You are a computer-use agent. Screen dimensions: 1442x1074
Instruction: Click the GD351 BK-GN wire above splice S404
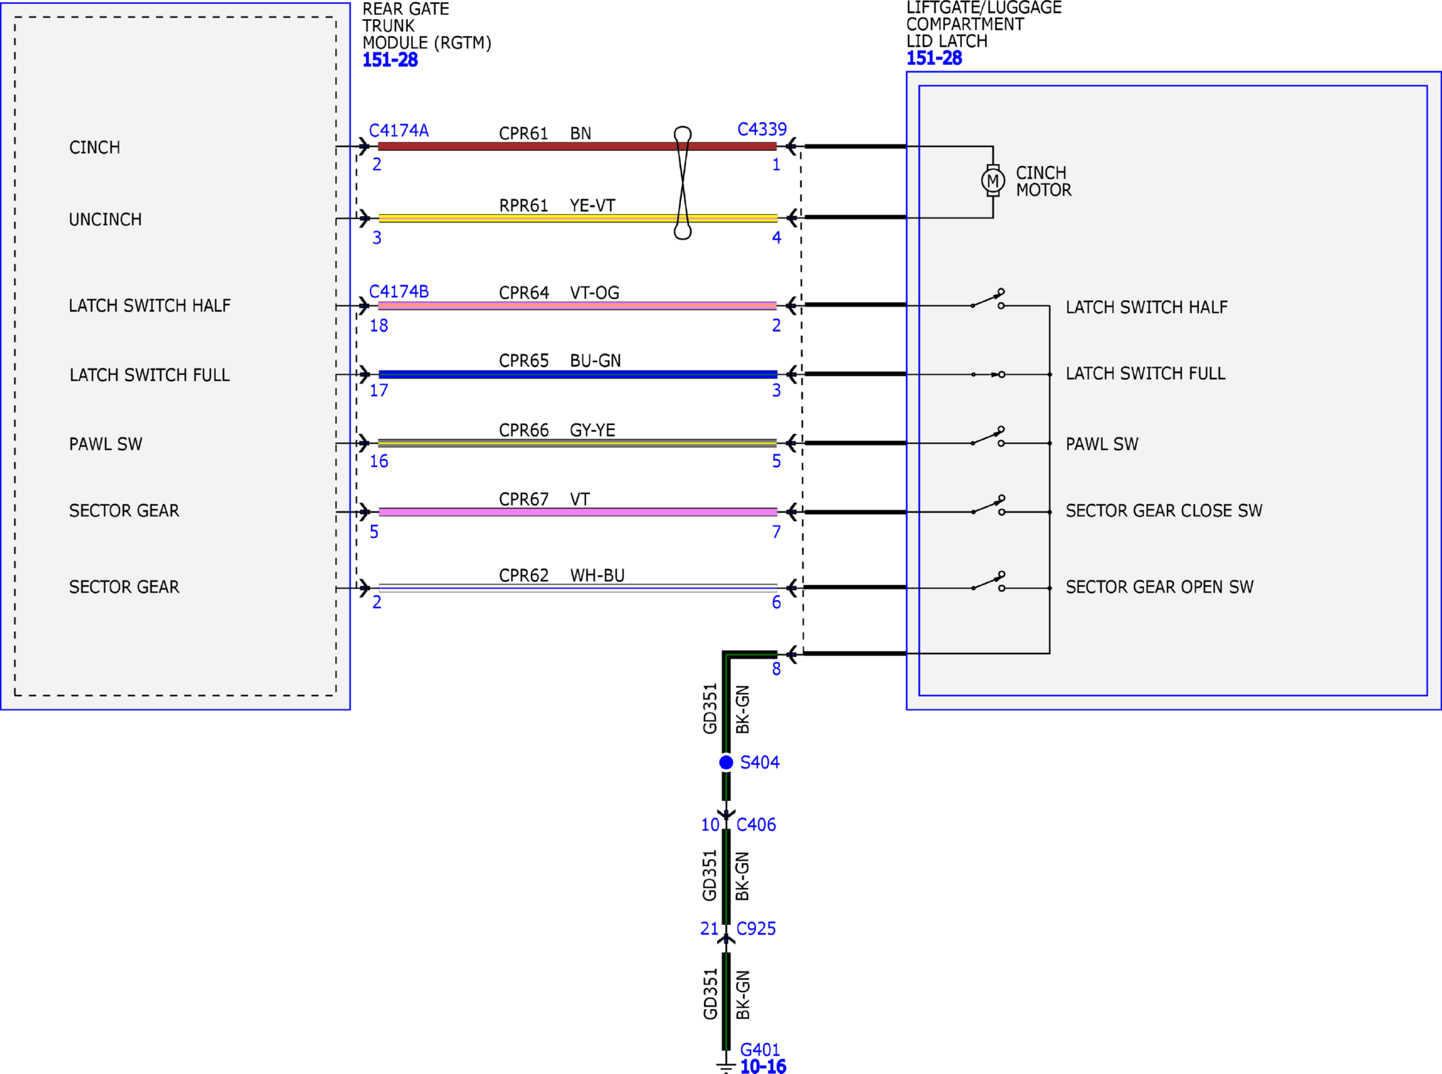click(726, 704)
